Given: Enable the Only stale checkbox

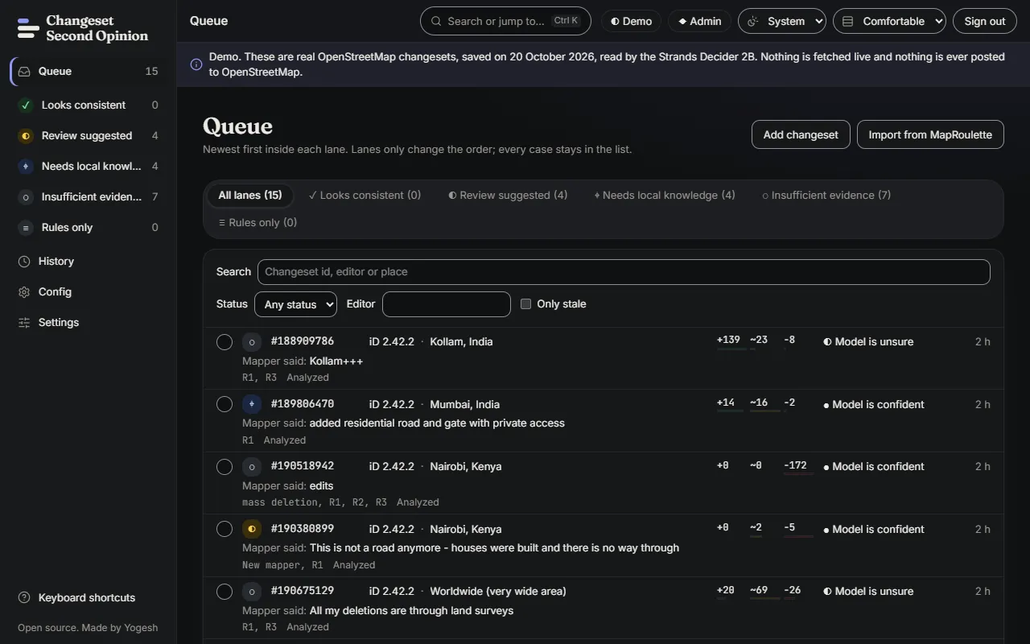Looking at the screenshot, I should tap(526, 304).
